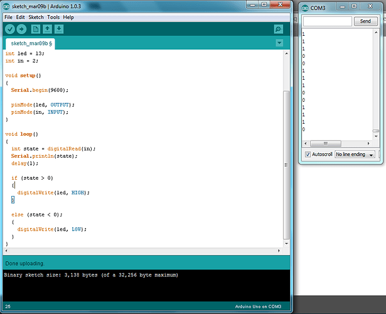386x314 pixels.
Task: Click the editor horizontal scroll left arrow
Action: (x=6, y=251)
